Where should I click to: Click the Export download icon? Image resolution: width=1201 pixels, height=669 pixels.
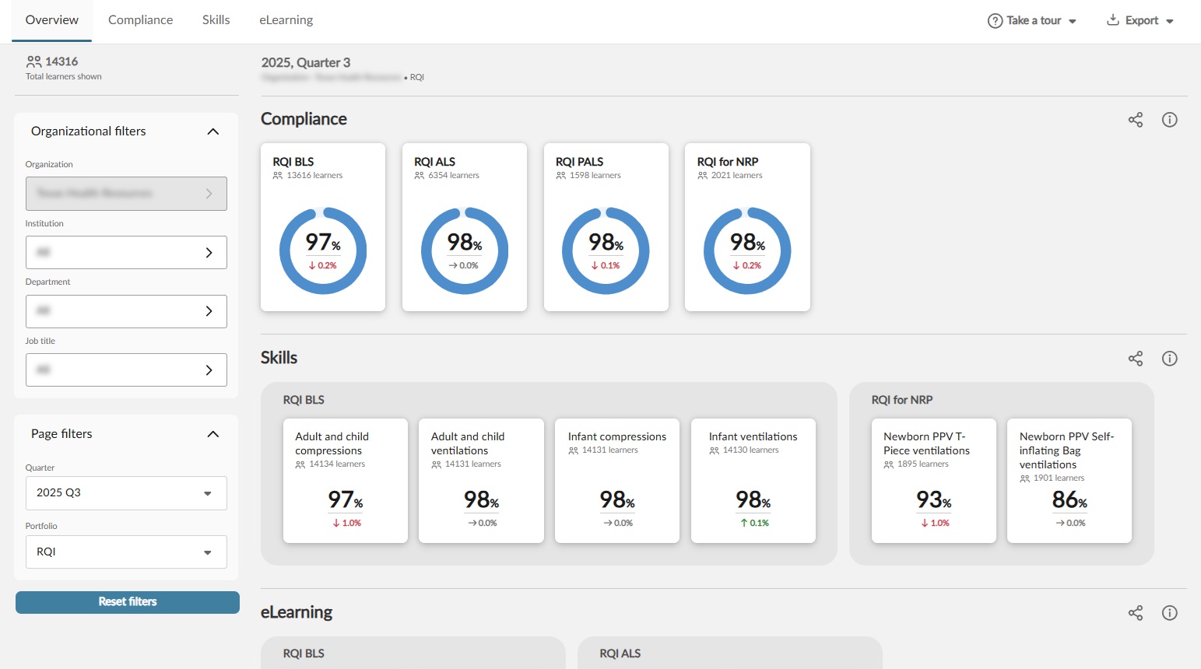click(1113, 20)
